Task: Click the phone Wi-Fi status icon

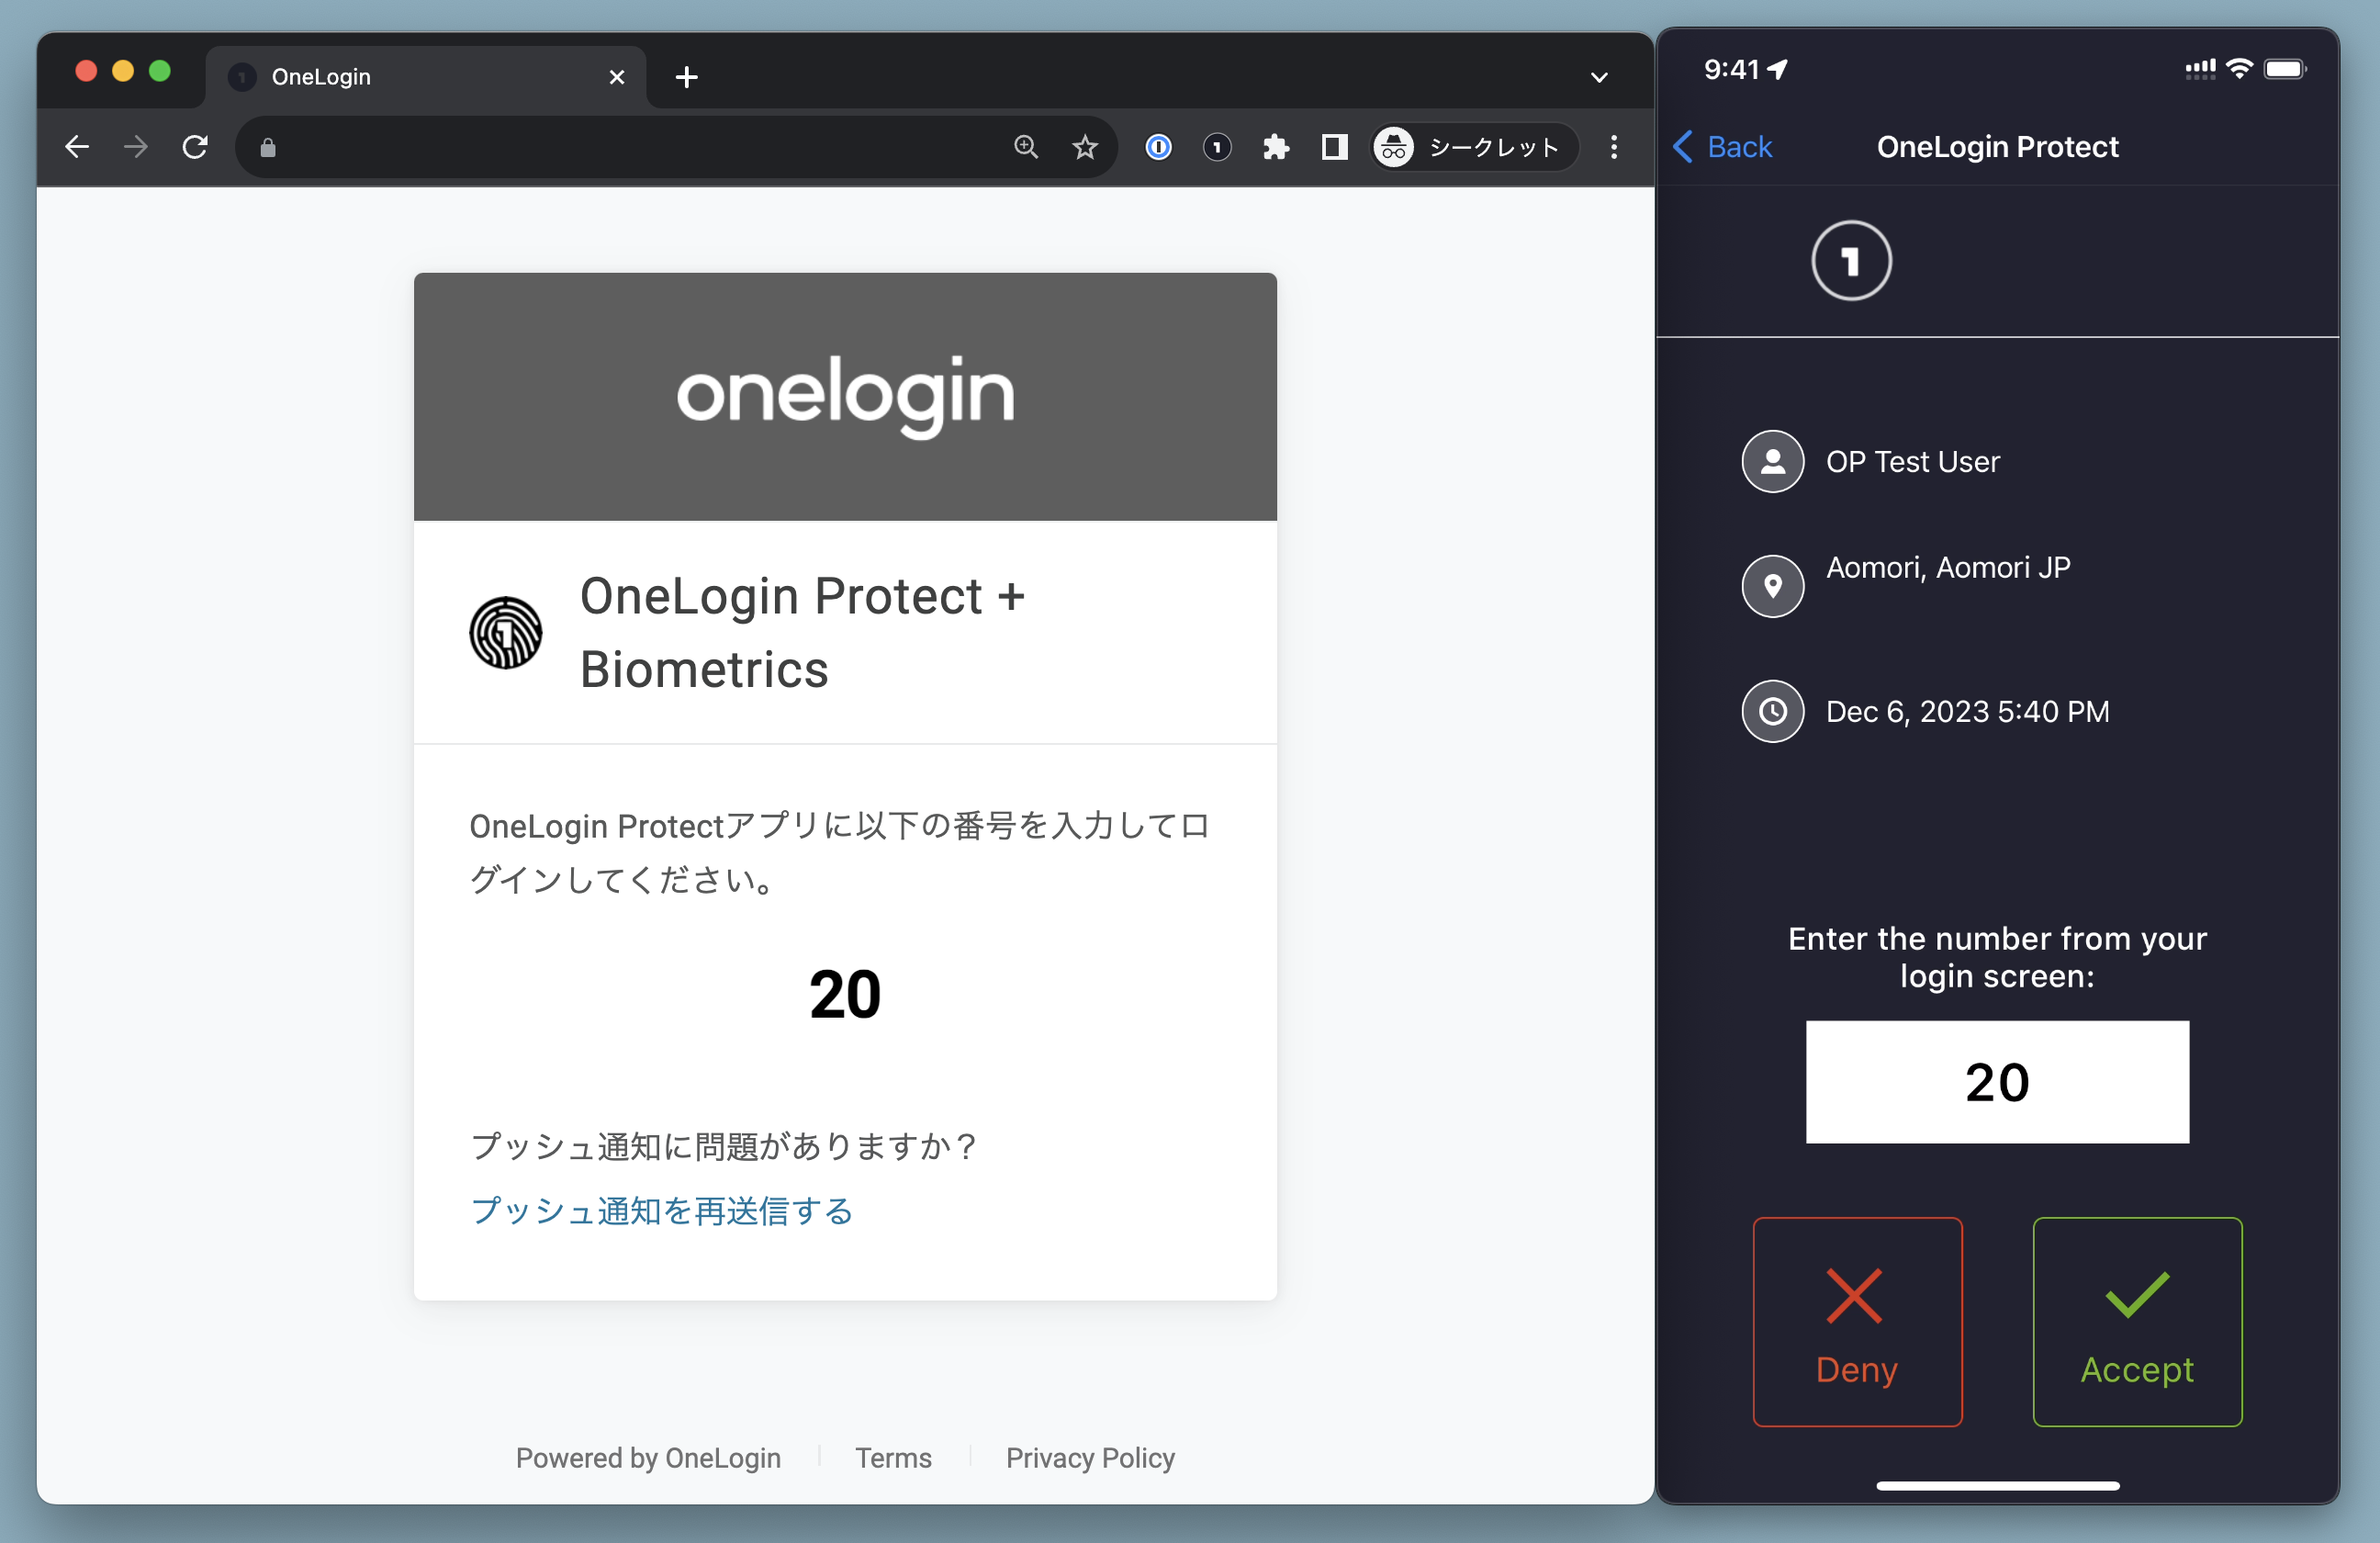Action: point(2240,69)
